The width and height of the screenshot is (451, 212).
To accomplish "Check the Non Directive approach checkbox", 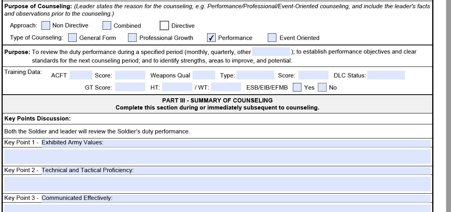I will [46, 25].
